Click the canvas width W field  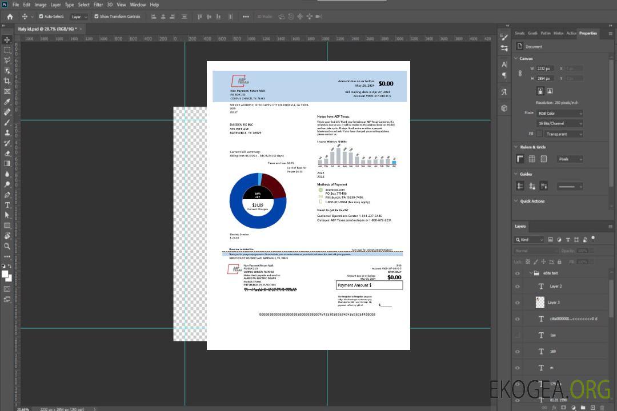click(x=545, y=68)
